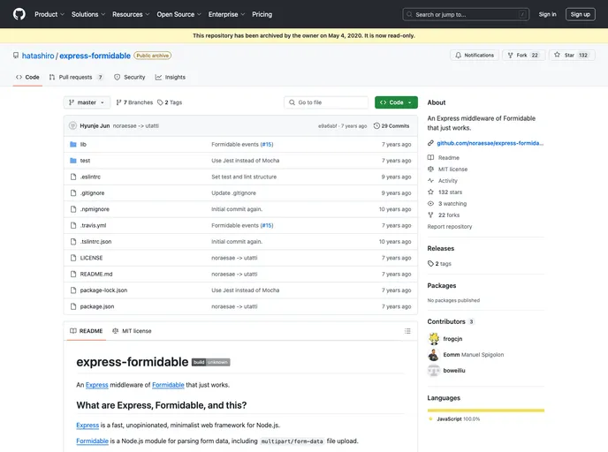This screenshot has height=452, width=608.
Task: Focus the Search or jump to field
Action: [466, 14]
